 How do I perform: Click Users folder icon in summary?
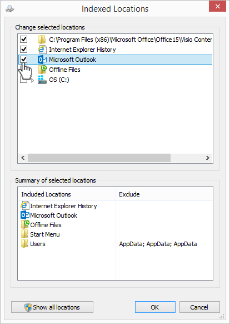(25, 244)
